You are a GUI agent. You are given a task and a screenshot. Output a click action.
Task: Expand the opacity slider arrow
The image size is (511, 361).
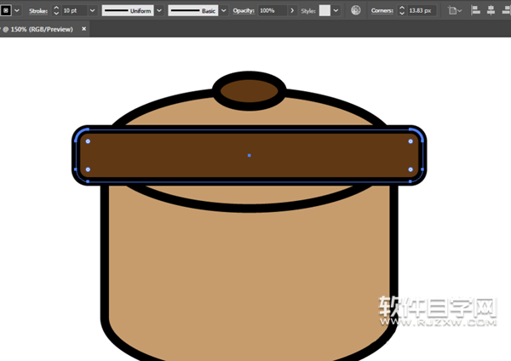pos(292,10)
